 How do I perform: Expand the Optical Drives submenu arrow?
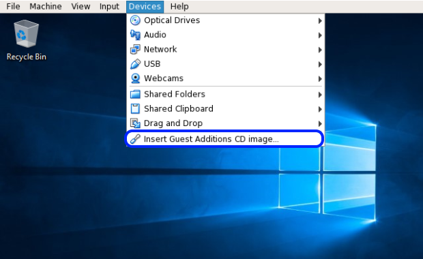(320, 20)
